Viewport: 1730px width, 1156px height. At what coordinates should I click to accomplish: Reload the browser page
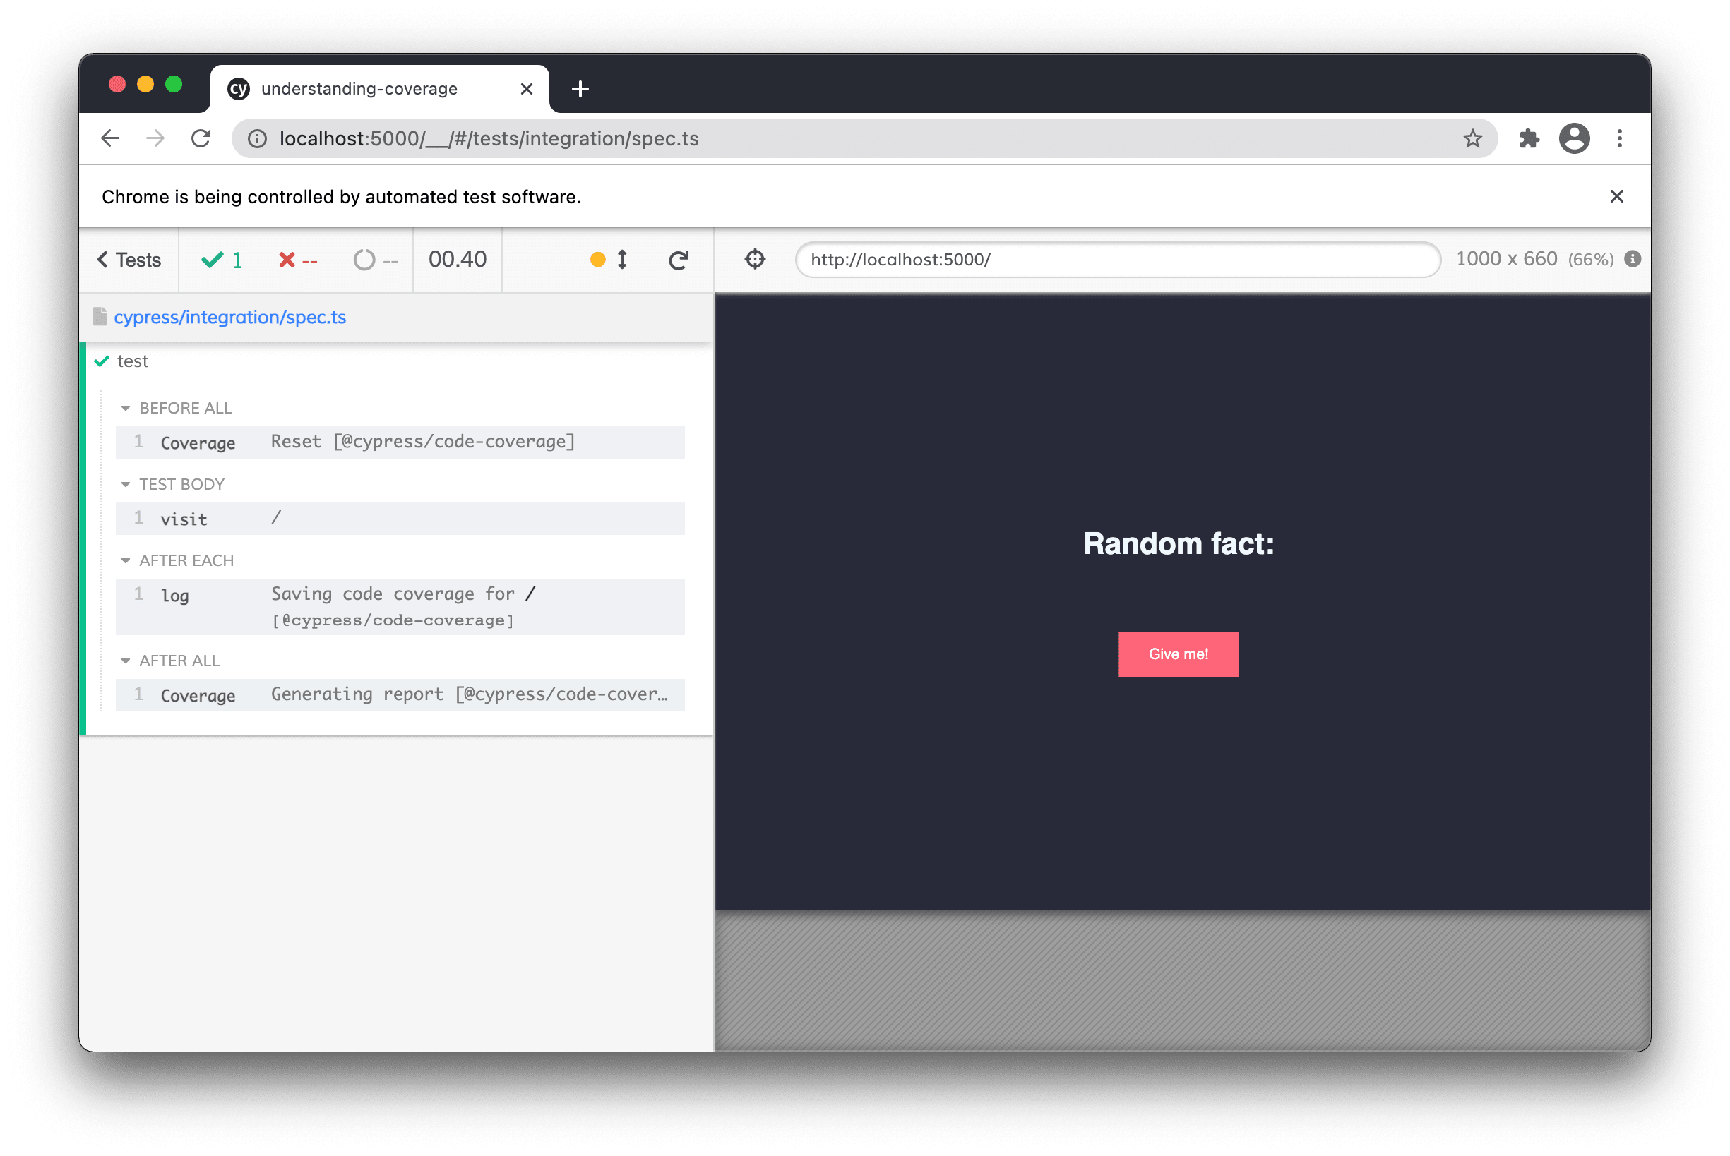[201, 138]
